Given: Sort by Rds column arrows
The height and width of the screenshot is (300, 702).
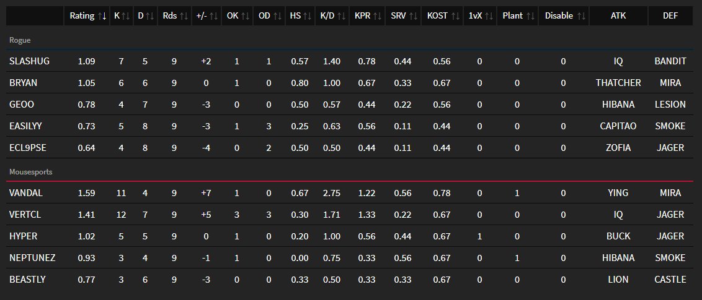Looking at the screenshot, I should (x=184, y=16).
